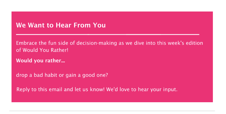Click the word "Hear" in the heading
Screen dimensions: 226x114
tap(63, 25)
